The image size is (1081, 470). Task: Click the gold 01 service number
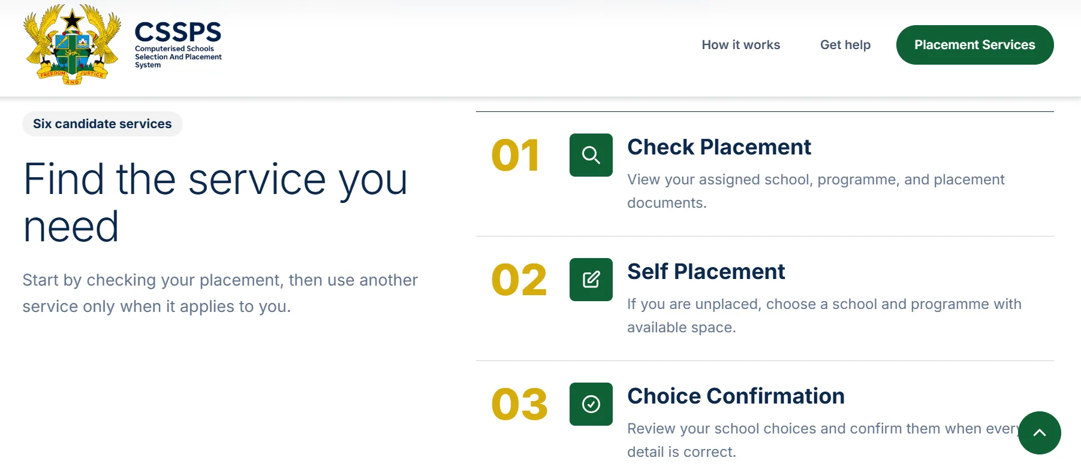click(515, 156)
